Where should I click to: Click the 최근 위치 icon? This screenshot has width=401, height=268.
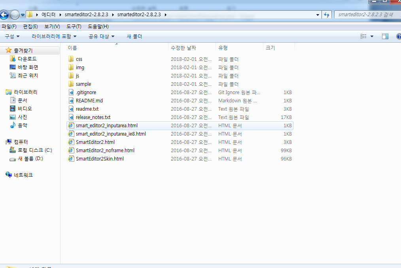[x=13, y=75]
